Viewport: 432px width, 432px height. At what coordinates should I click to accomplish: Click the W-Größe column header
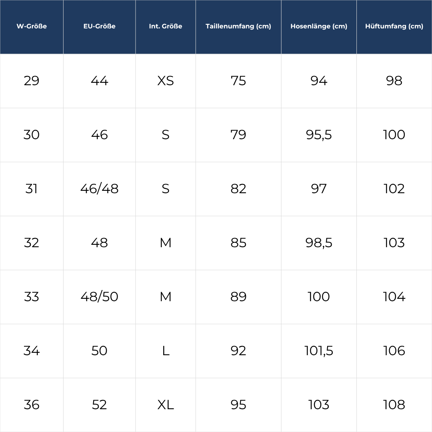point(32,26)
